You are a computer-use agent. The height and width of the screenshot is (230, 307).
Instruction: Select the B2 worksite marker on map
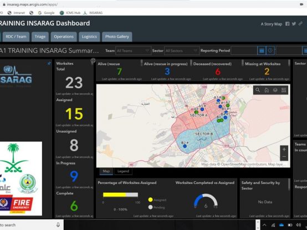tap(185, 146)
